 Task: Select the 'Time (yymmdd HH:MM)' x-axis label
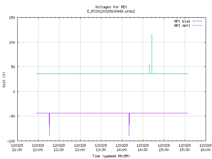tap(111, 156)
